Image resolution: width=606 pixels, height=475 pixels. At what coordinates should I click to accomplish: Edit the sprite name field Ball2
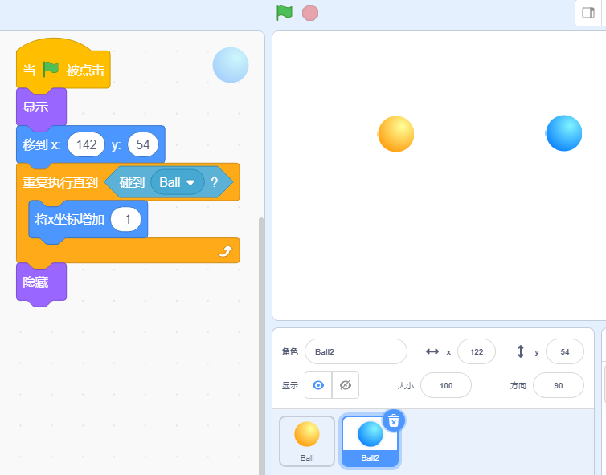click(x=356, y=351)
